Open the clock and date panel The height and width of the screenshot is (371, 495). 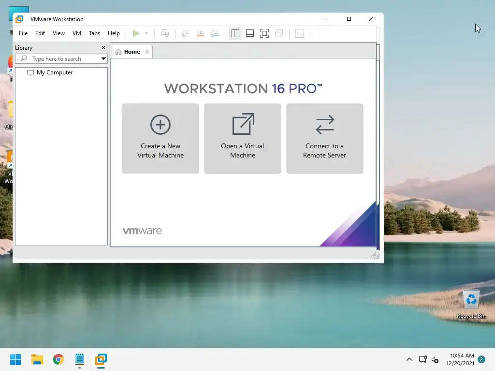(x=460, y=359)
